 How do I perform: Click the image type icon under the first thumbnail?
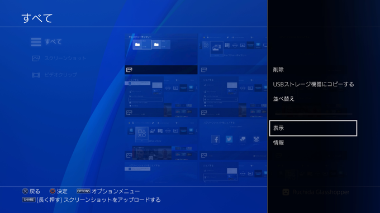129,70
